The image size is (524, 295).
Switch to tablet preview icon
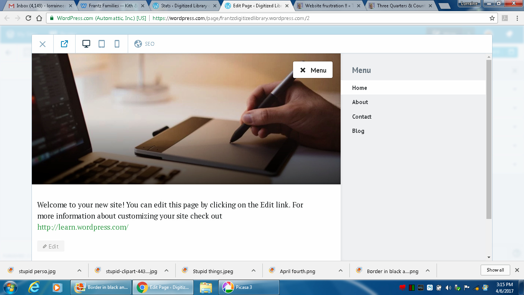click(102, 44)
